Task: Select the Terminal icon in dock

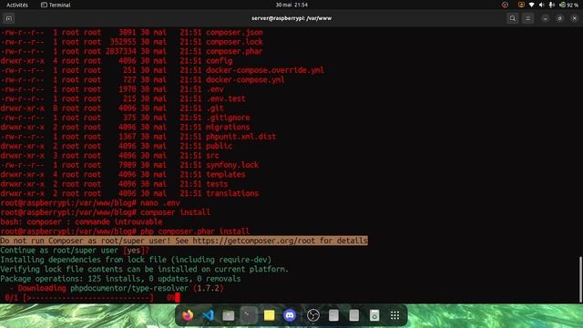Action: pyautogui.click(x=249, y=315)
